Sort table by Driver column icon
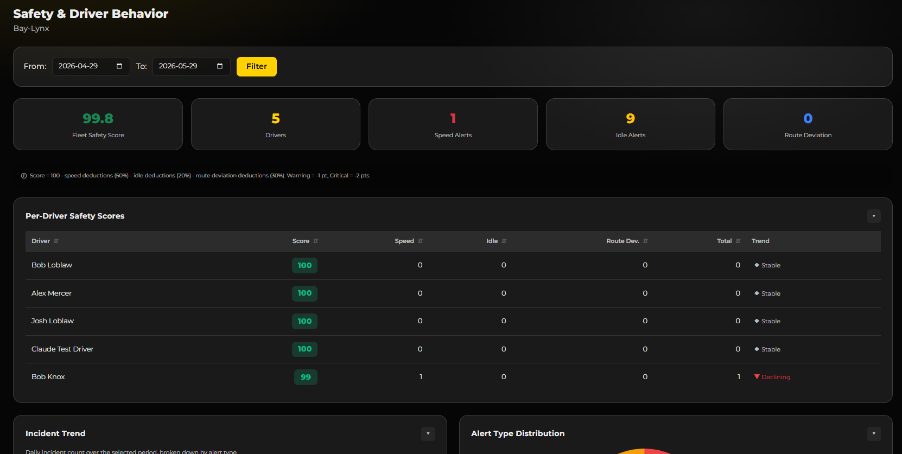 click(56, 241)
